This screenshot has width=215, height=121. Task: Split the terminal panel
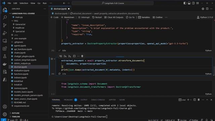click(x=195, y=100)
